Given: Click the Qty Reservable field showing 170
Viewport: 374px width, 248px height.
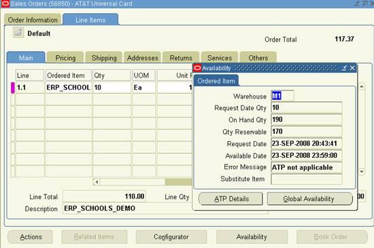Looking at the screenshot, I should tap(307, 131).
